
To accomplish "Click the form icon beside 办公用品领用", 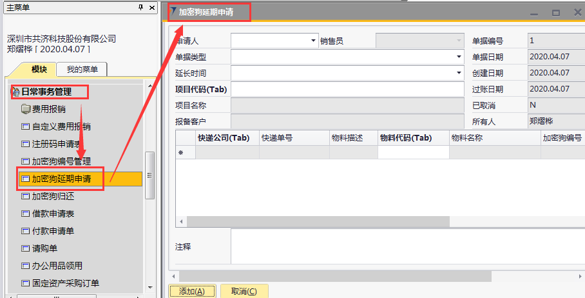I will point(26,266).
